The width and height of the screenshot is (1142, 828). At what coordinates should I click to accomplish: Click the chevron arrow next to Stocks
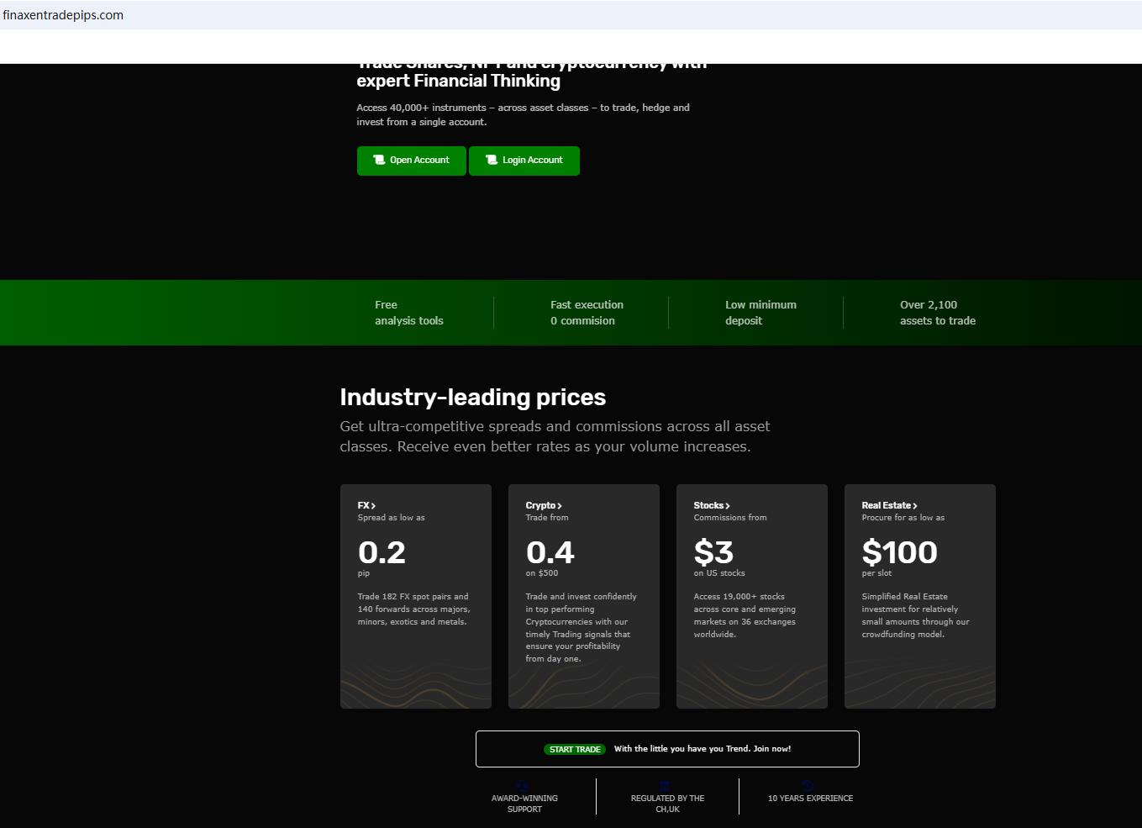click(728, 506)
